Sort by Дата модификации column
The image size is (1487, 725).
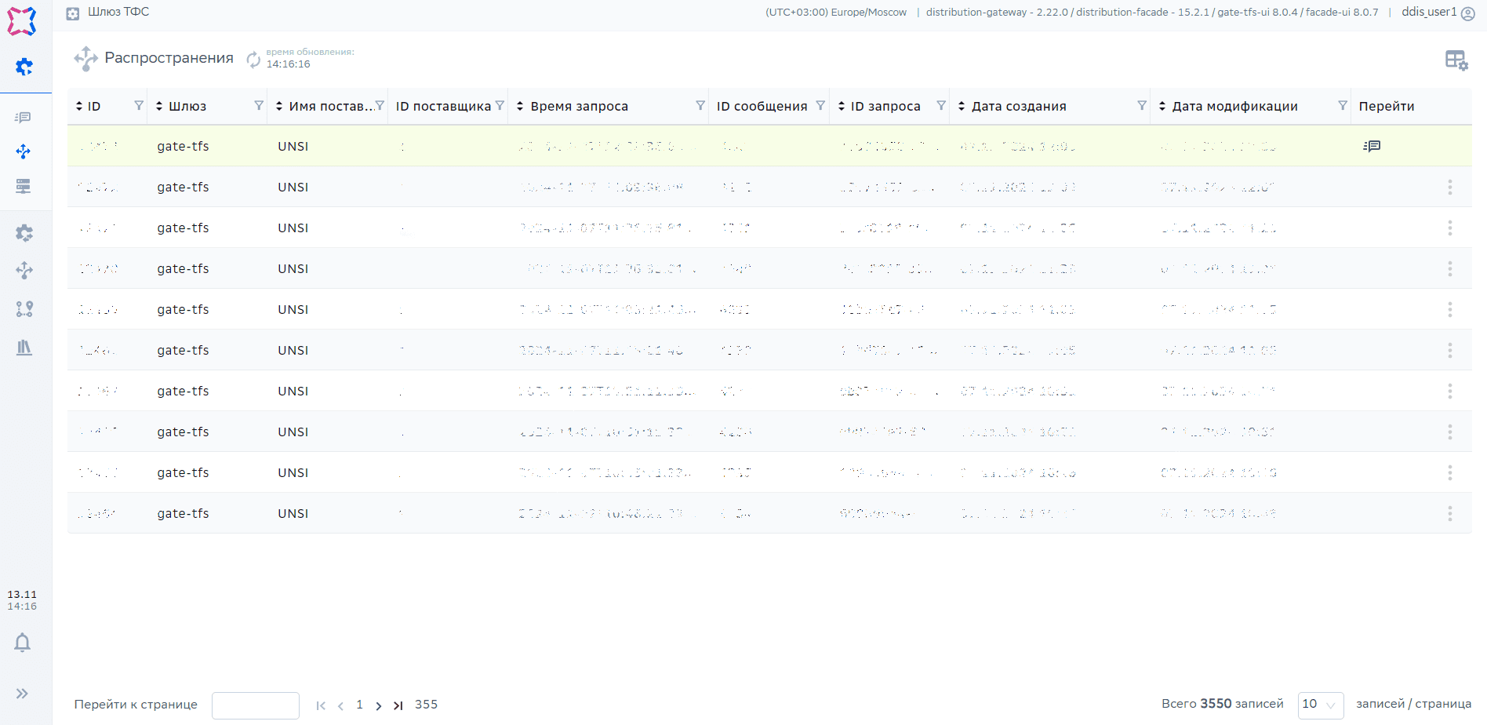[1162, 106]
